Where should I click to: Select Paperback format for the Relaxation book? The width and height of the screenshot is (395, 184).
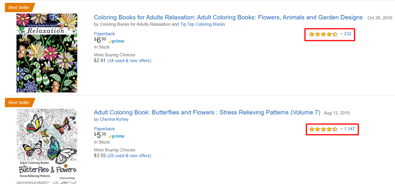(x=104, y=33)
